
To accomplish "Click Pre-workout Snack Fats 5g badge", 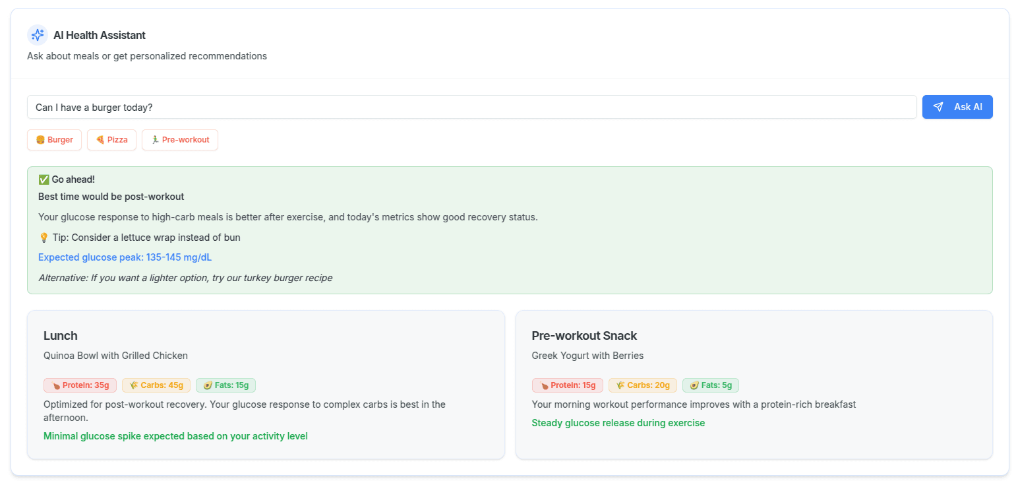I will (710, 385).
